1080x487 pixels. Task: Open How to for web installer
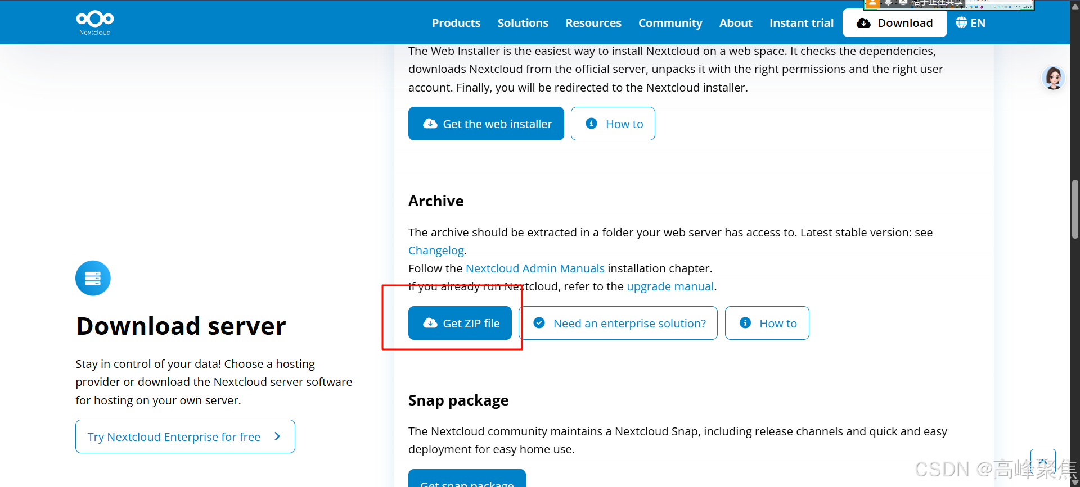coord(613,124)
